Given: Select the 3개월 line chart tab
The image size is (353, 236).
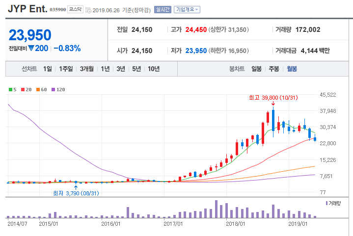Looking at the screenshot, I should tap(87, 69).
